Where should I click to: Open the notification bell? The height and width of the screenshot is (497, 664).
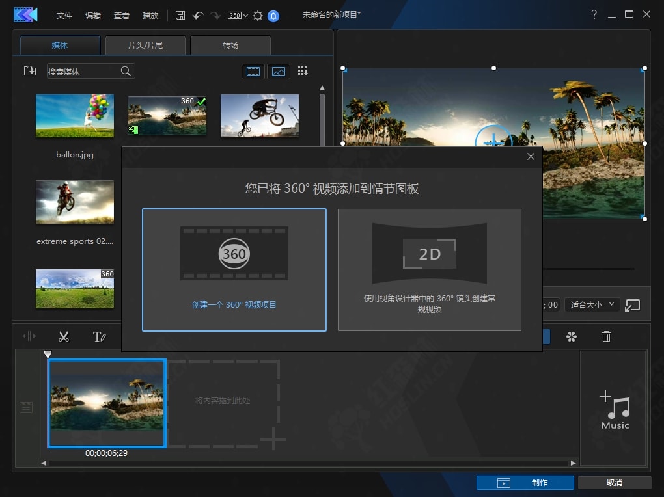[x=273, y=16]
